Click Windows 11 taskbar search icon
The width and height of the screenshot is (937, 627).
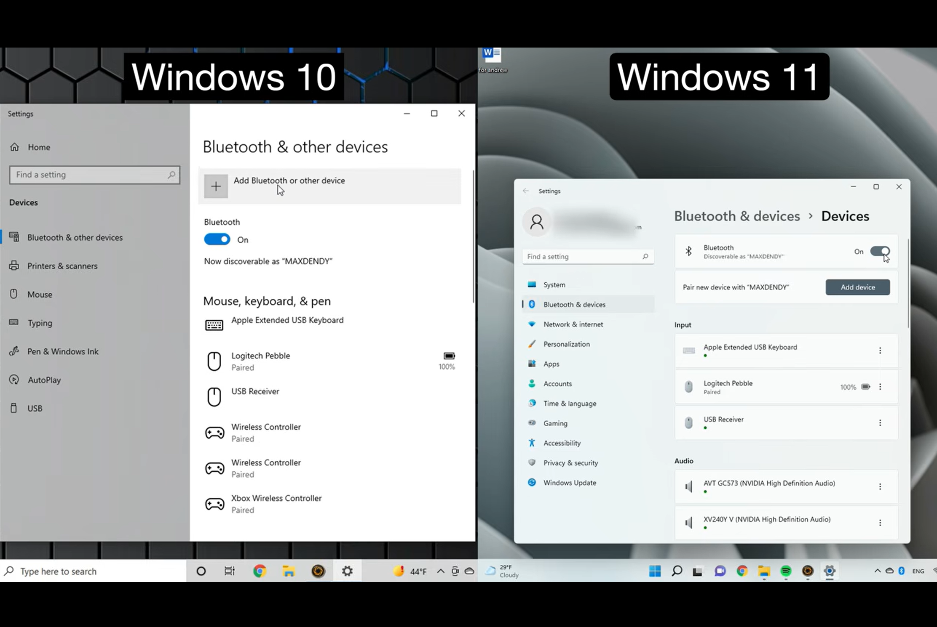pos(677,571)
